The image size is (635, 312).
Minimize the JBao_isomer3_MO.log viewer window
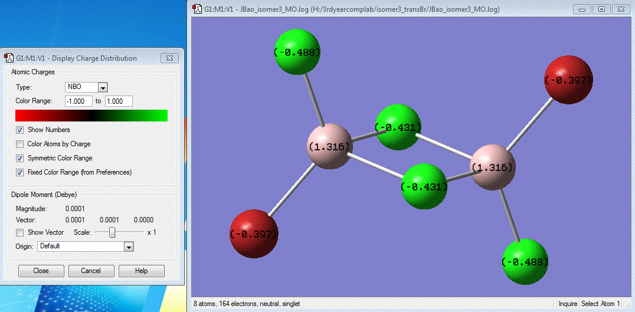tap(581, 9)
